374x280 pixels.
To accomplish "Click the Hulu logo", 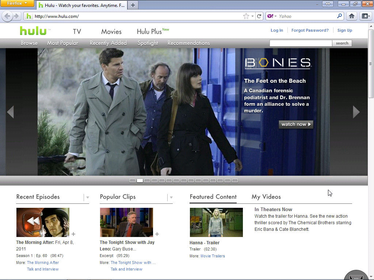I will (x=33, y=31).
